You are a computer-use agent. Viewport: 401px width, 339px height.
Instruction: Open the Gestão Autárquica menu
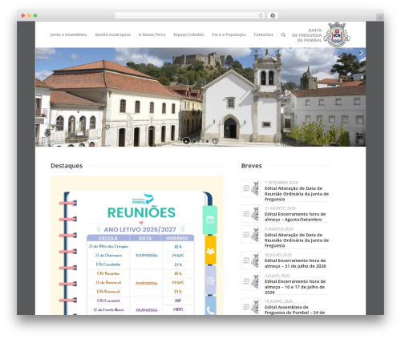pyautogui.click(x=112, y=34)
